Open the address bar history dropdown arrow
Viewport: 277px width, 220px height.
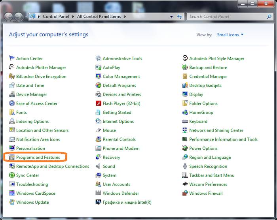pyautogui.click(x=171, y=17)
